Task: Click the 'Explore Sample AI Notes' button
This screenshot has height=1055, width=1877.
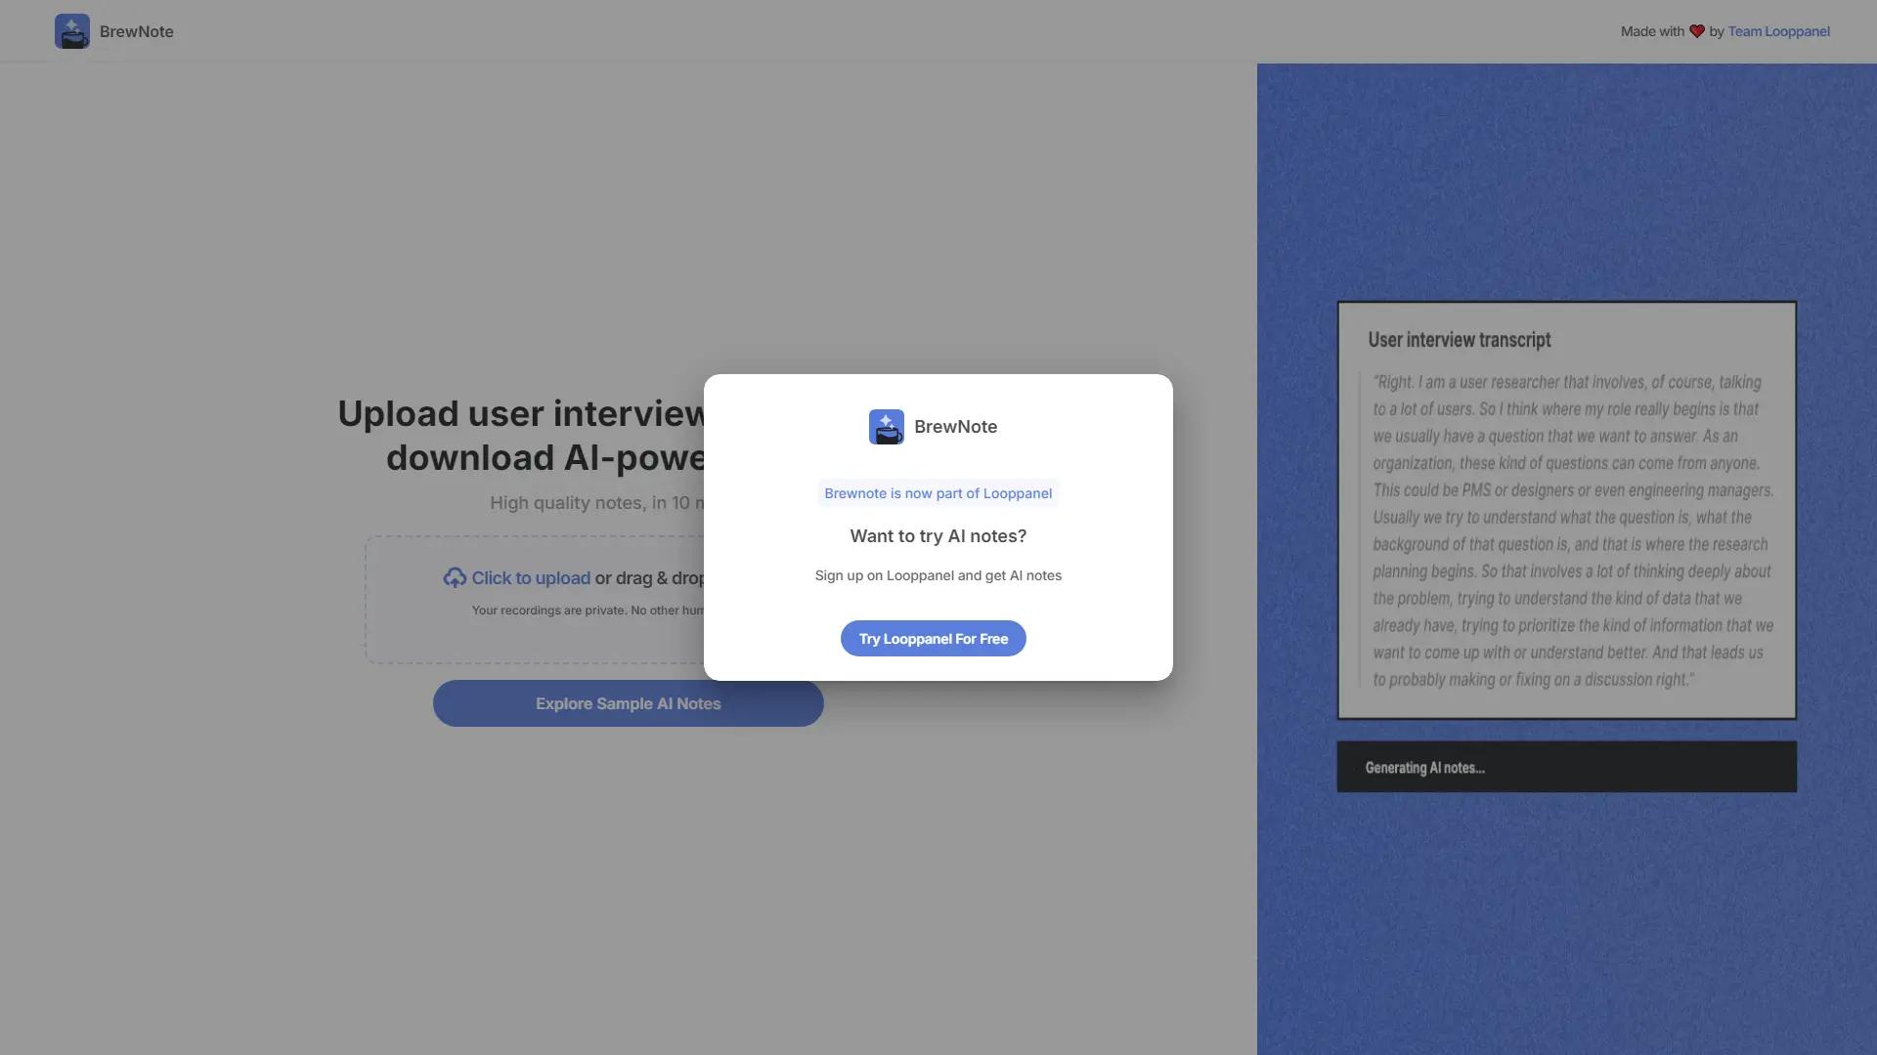Action: coord(628,702)
